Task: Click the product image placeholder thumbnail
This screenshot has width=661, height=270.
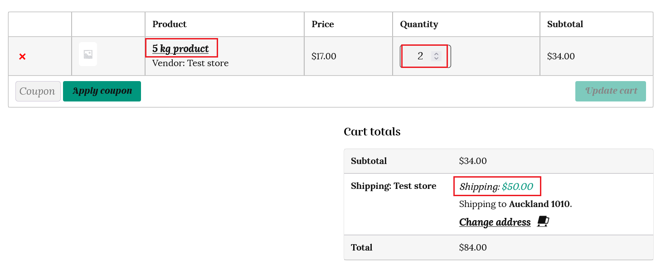Action: pyautogui.click(x=88, y=54)
